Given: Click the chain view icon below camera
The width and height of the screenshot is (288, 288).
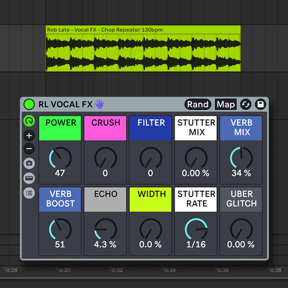Looking at the screenshot, I should (29, 178).
